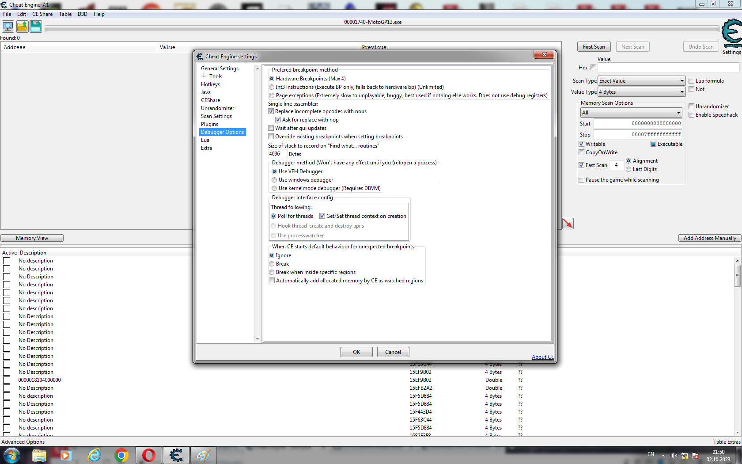Click the stack size bytes input field
This screenshot has width=742, height=464.
click(277, 154)
